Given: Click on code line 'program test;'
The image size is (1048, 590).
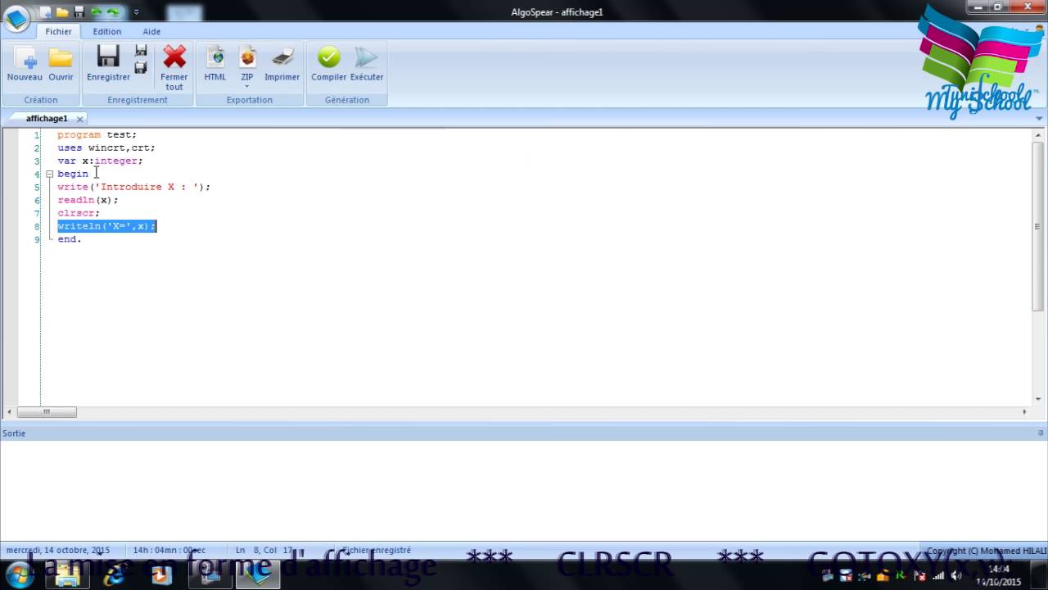Looking at the screenshot, I should [x=97, y=134].
